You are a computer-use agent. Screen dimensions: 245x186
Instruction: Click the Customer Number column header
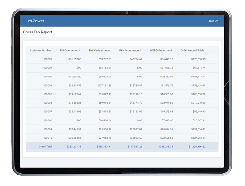click(x=41, y=50)
